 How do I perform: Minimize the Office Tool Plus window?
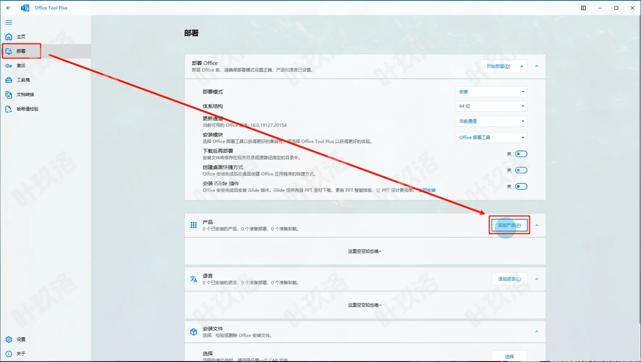pyautogui.click(x=600, y=8)
